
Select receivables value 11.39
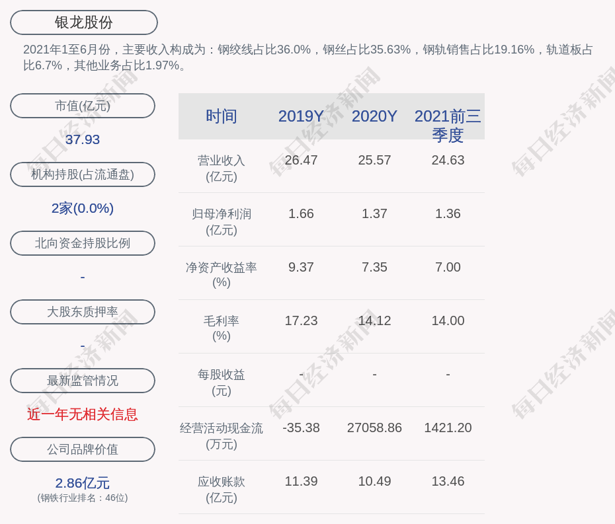(301, 481)
